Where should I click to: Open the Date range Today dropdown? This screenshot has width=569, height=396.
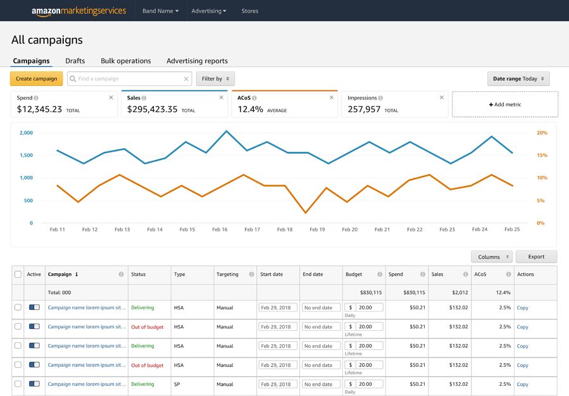click(518, 78)
